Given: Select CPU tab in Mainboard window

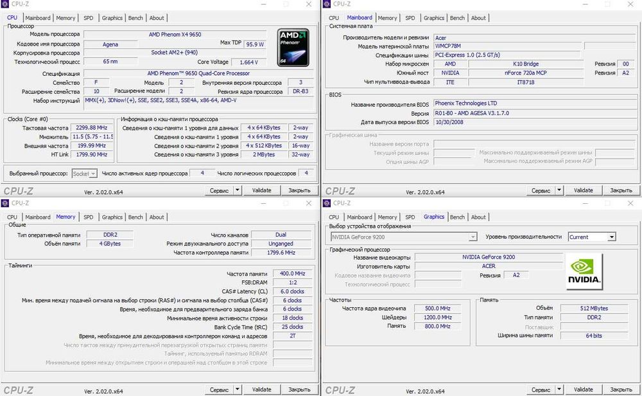Looking at the screenshot, I should [x=334, y=18].
